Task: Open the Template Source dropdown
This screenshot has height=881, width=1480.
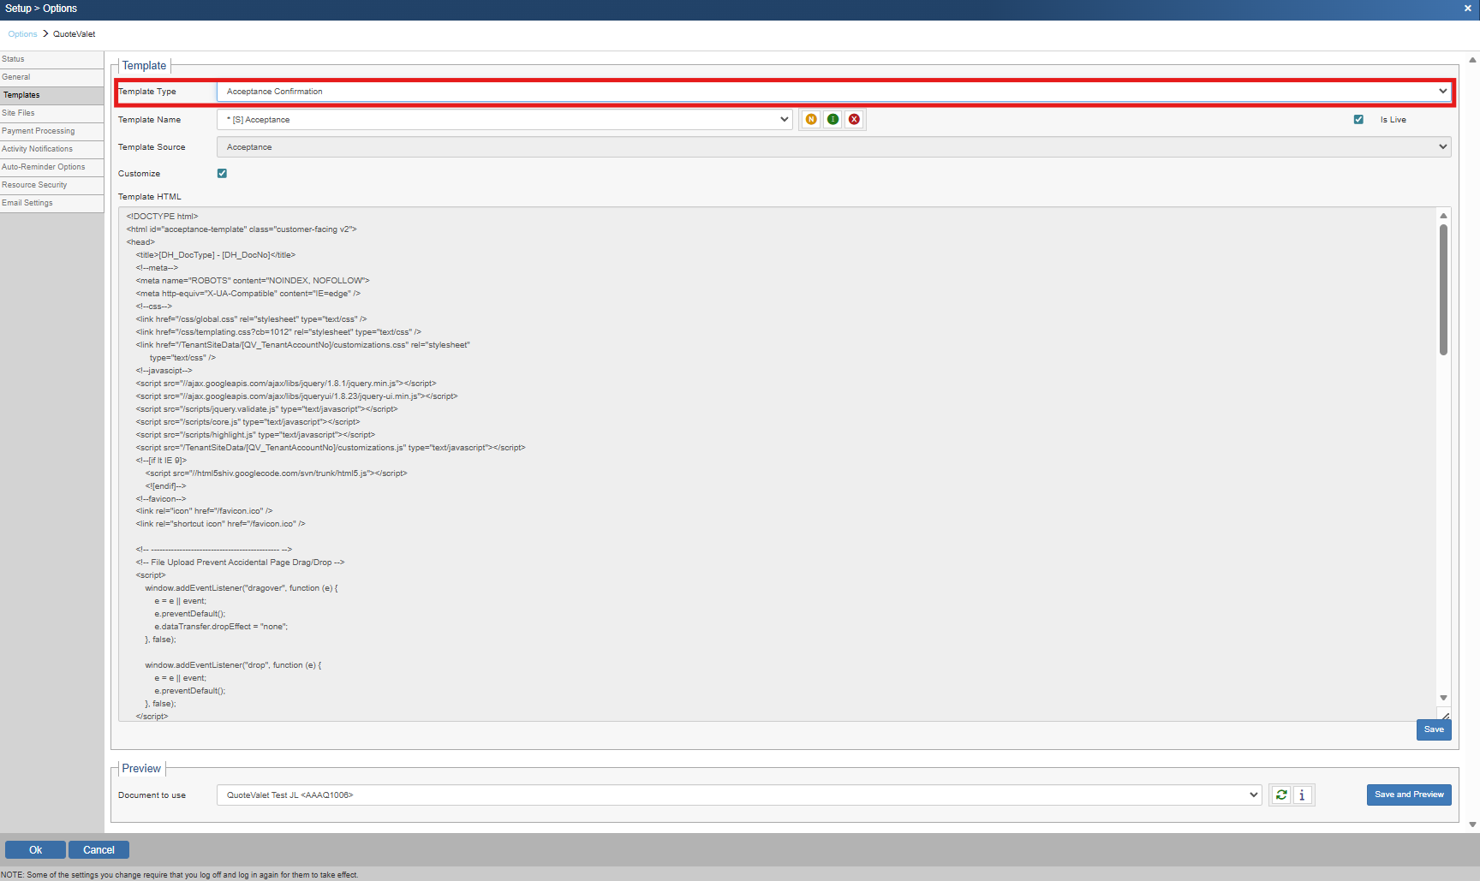Action: click(x=832, y=147)
